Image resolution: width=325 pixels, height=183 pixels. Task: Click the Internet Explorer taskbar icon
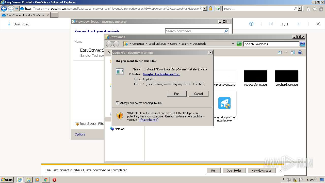coord(20,180)
